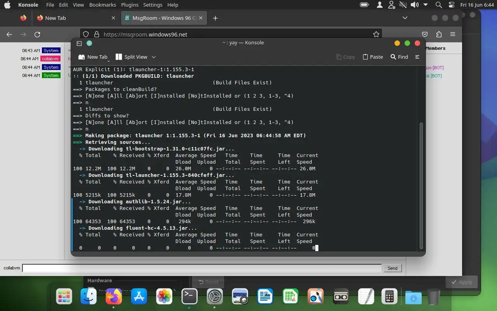This screenshot has height=311, width=497.
Task: Open Launchpad from the dock
Action: 64,297
